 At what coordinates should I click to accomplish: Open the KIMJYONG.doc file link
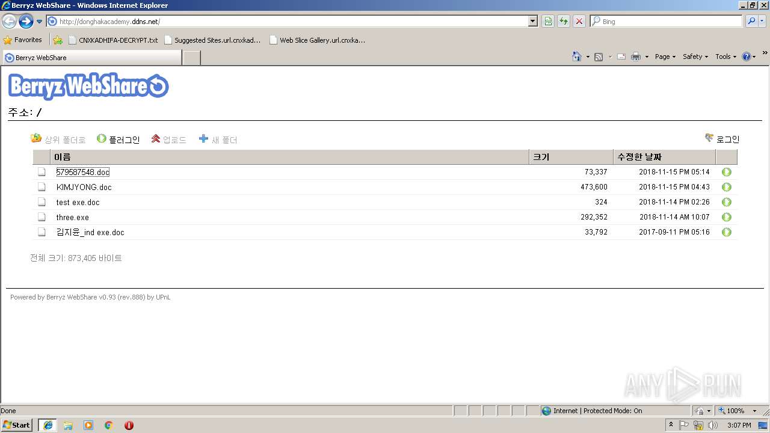pos(84,187)
